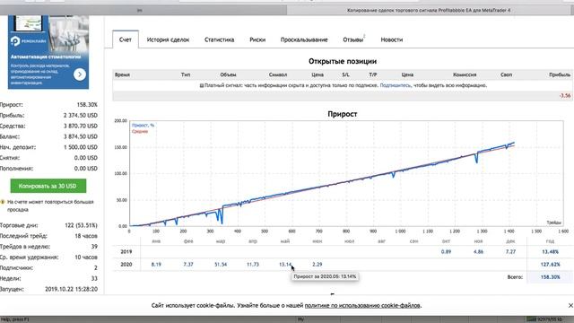Click the 2019 yearly total 13.48%
574x323 pixels.
pos(550,252)
